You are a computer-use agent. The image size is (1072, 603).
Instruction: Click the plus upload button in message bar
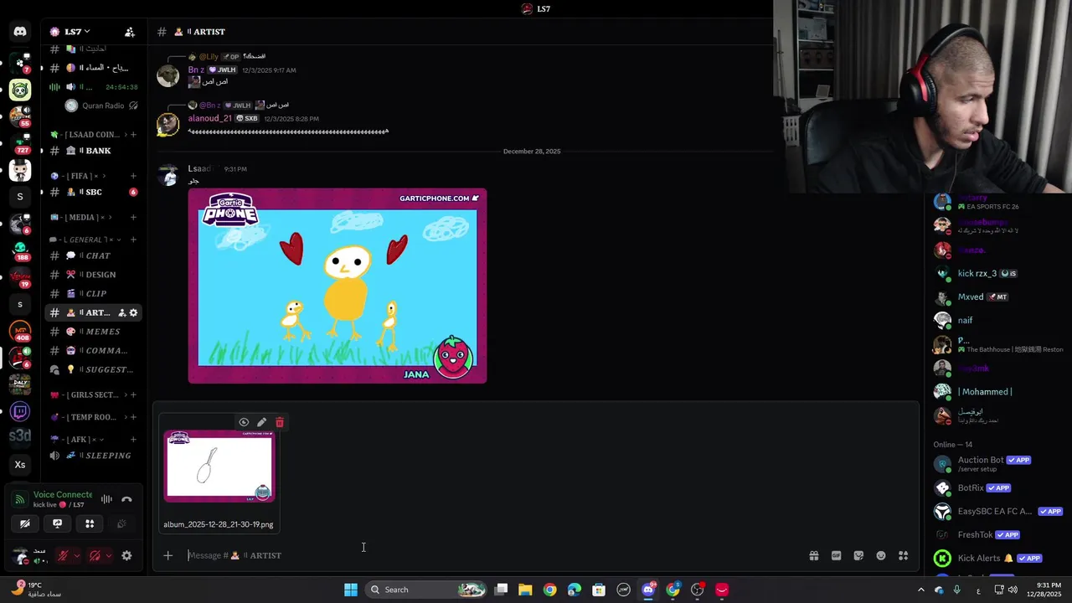coord(168,555)
